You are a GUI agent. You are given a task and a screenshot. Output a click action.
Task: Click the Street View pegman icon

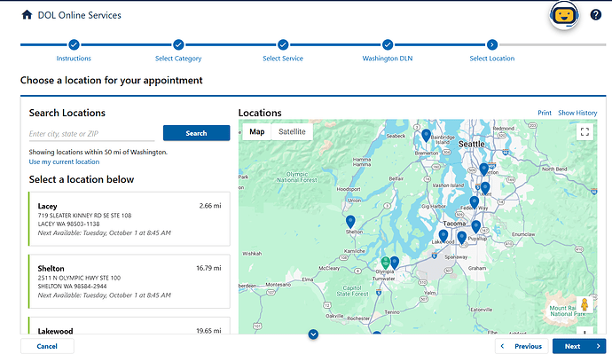coord(585,304)
